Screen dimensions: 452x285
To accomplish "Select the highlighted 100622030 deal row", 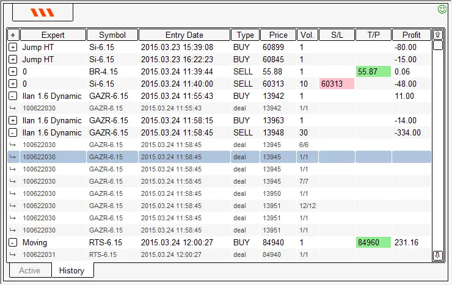I will tap(183, 157).
